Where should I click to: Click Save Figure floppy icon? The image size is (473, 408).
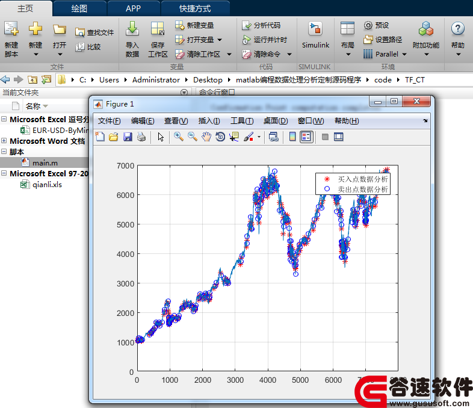tap(128, 137)
